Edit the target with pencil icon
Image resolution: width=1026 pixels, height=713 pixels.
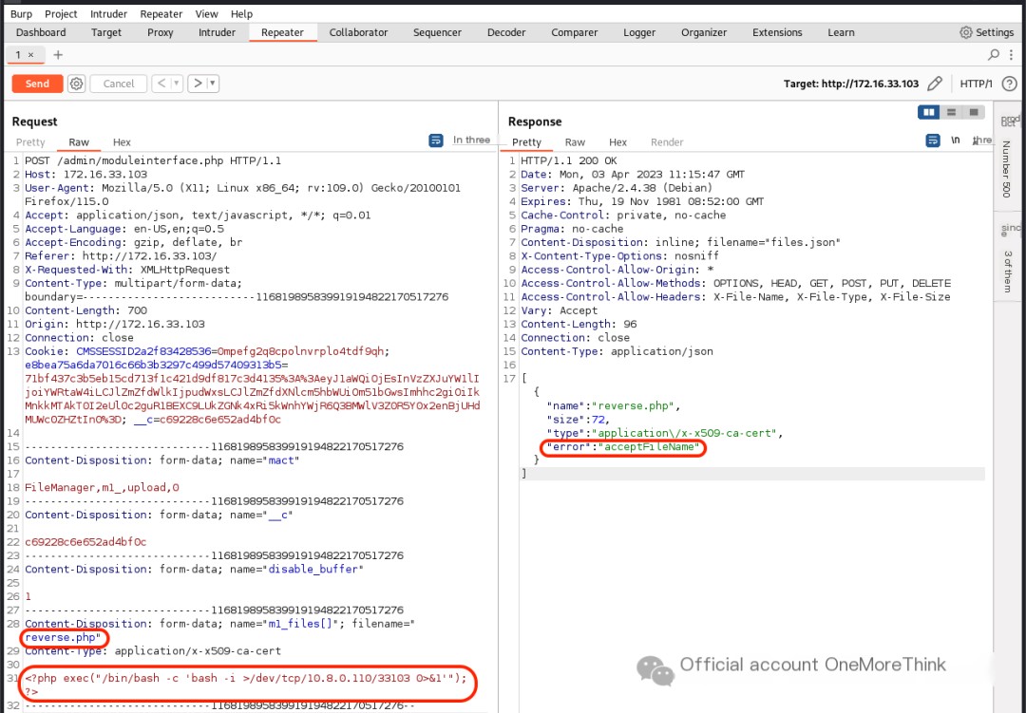(x=935, y=84)
